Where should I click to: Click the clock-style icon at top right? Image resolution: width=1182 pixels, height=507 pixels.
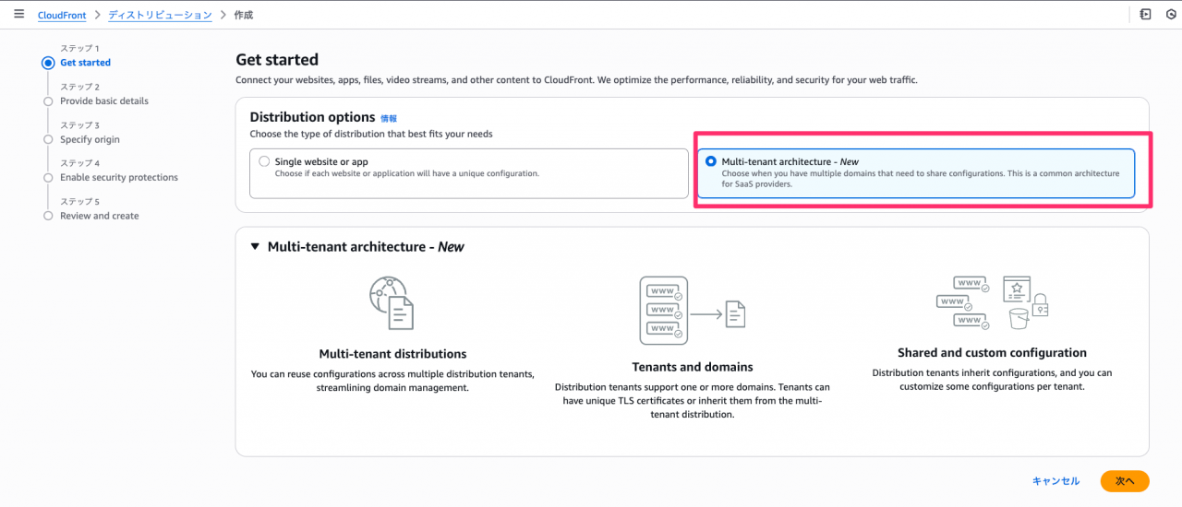click(1171, 15)
